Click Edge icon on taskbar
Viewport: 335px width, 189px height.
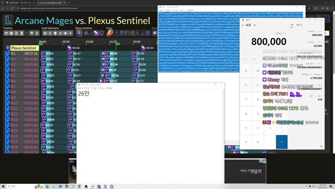[48, 186]
